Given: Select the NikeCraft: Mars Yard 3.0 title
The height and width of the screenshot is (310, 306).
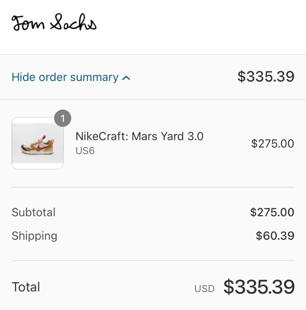Looking at the screenshot, I should pos(139,136).
